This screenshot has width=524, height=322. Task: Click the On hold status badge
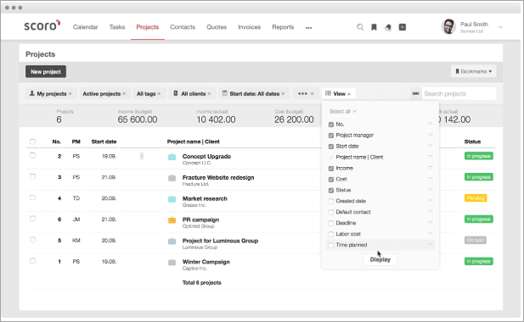click(x=476, y=241)
